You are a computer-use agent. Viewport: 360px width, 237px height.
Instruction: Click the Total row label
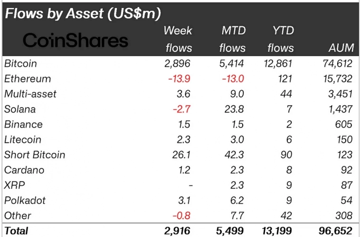coord(16,231)
